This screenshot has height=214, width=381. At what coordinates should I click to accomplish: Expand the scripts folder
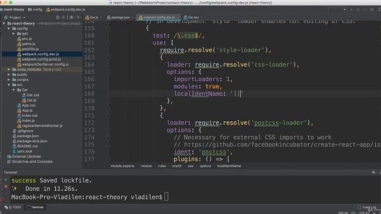pos(9,80)
